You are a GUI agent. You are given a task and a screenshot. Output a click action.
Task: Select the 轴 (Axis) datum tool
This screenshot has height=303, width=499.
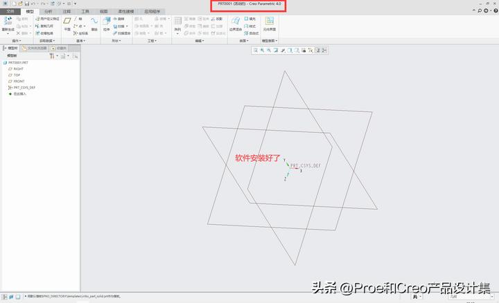tap(78, 19)
